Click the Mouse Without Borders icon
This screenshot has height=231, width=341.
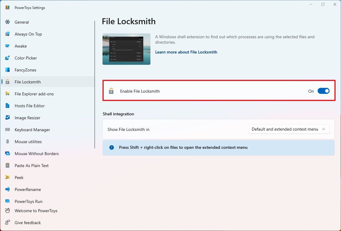[7, 153]
